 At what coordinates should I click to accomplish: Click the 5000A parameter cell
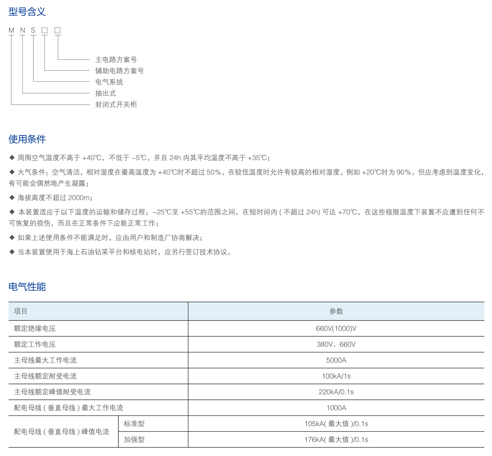(336, 360)
